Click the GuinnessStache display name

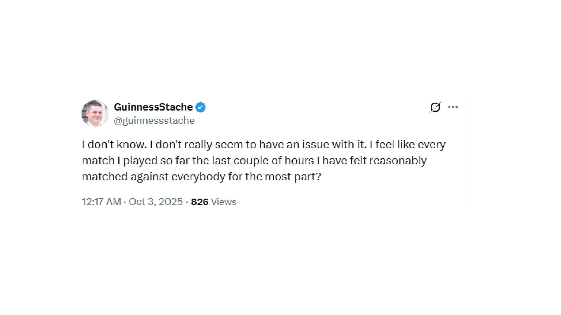(153, 107)
